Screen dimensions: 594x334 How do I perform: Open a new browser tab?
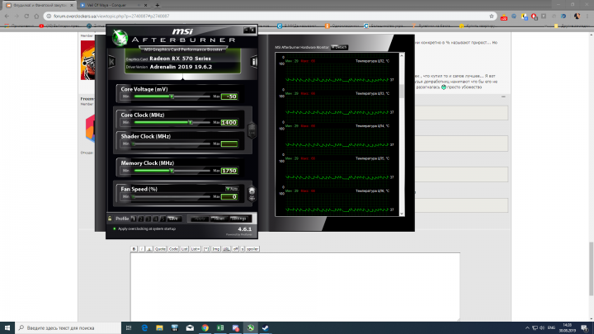click(x=158, y=5)
